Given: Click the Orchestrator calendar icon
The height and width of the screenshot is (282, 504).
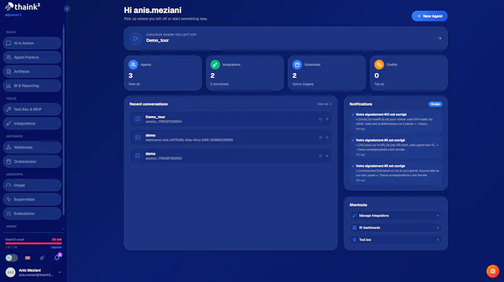Looking at the screenshot, I should [9, 162].
